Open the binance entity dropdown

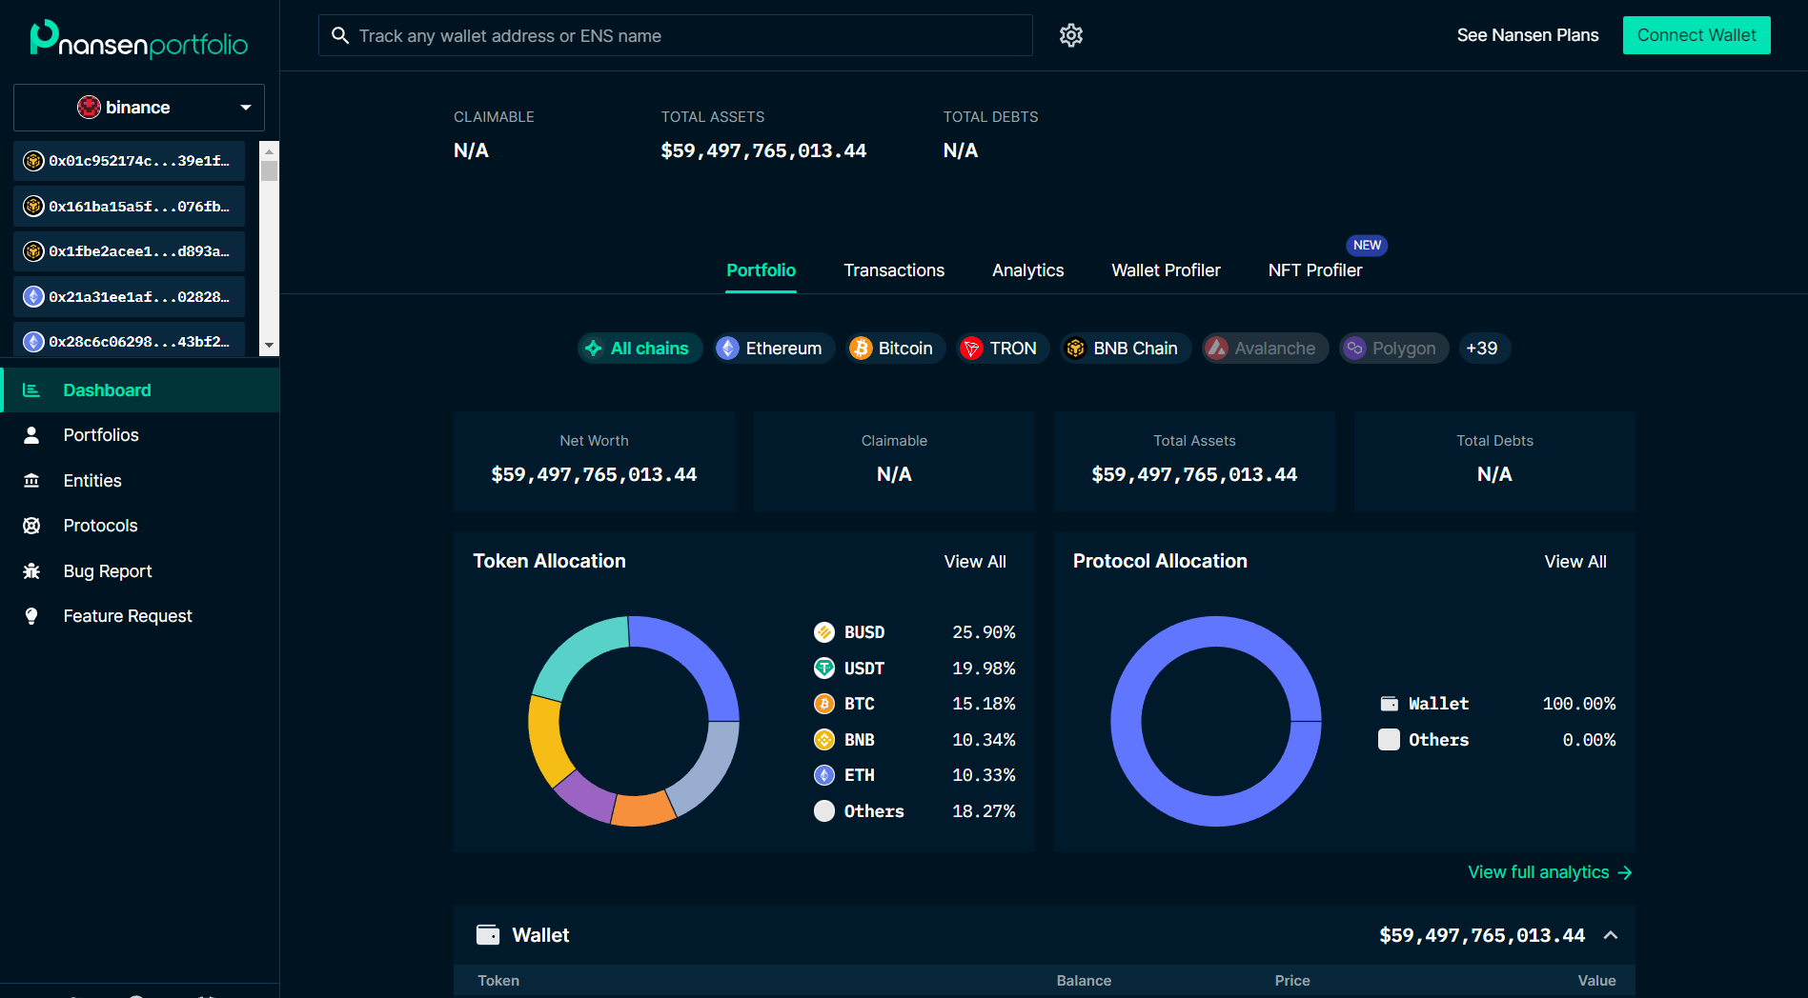139,108
